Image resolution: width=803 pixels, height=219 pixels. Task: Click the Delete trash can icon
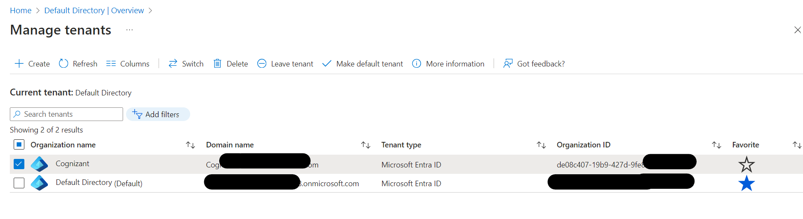[x=217, y=63]
